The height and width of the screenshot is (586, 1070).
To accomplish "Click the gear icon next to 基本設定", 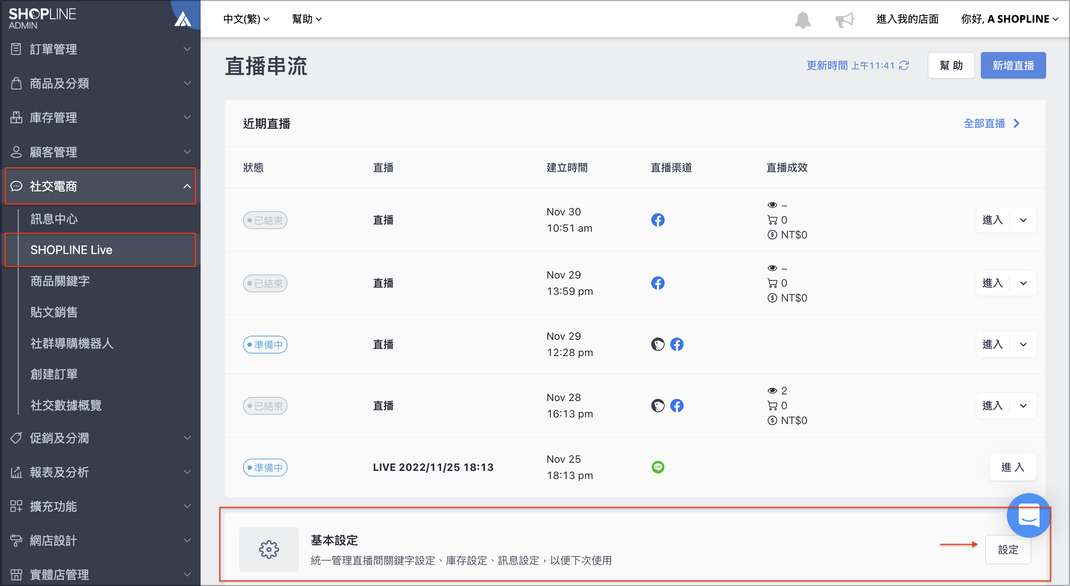I will coord(269,550).
